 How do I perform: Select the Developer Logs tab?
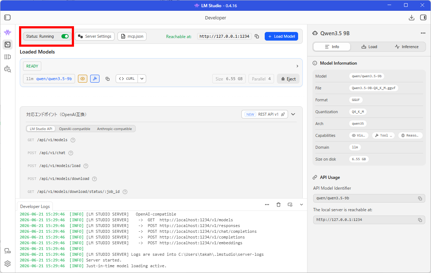coord(35,206)
